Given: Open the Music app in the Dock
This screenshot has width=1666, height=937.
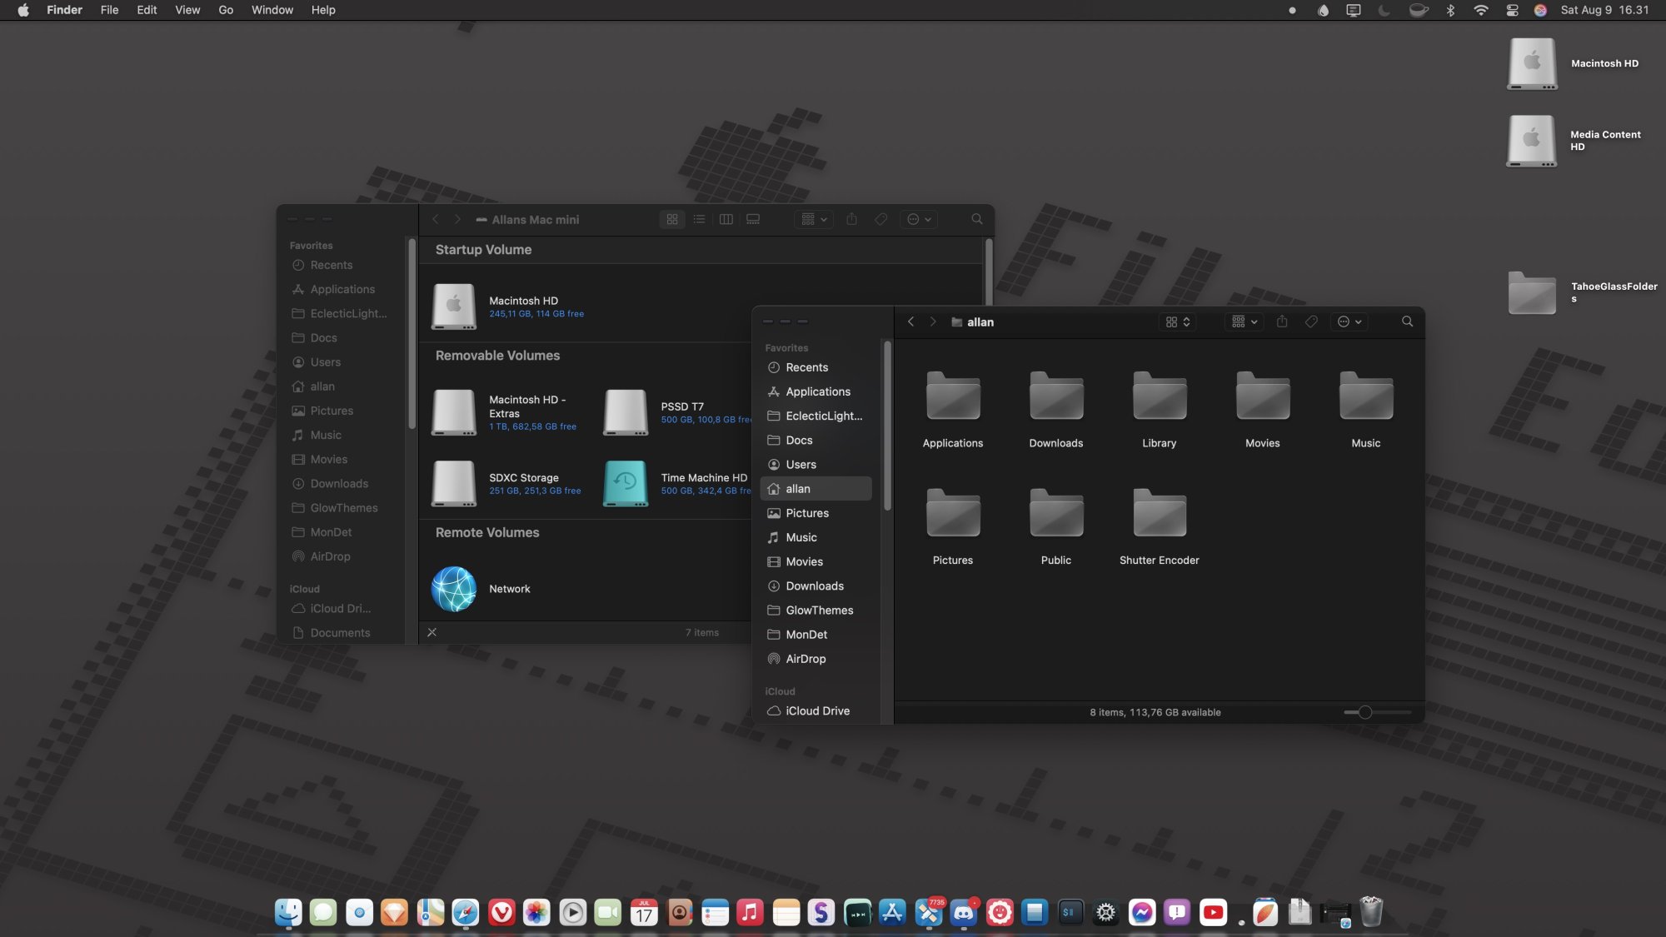Looking at the screenshot, I should pyautogui.click(x=750, y=913).
